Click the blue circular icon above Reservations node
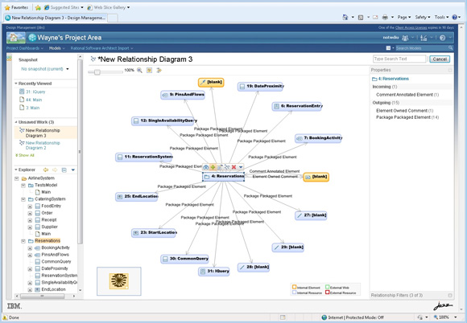Screen dimensions: 467x323 (205, 167)
